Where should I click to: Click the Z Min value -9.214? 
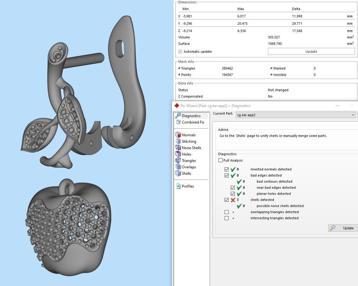[x=187, y=31]
